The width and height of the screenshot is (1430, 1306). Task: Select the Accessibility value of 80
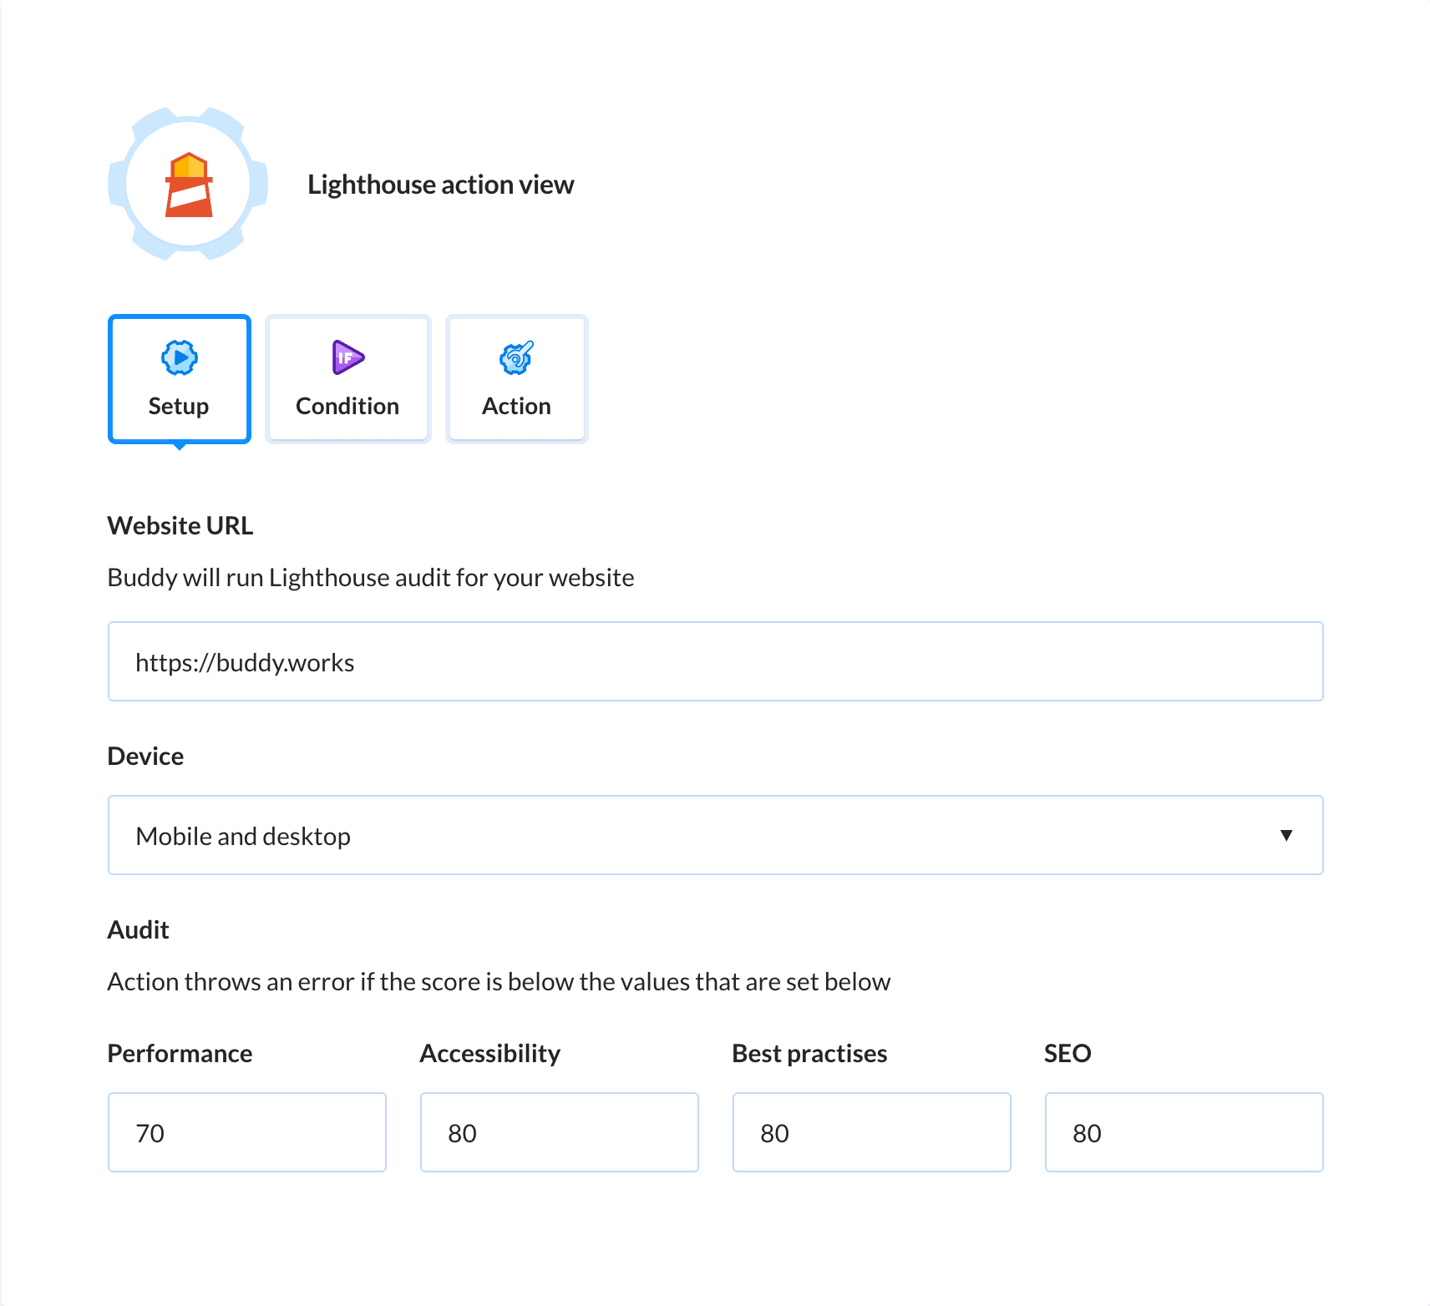click(x=559, y=1132)
